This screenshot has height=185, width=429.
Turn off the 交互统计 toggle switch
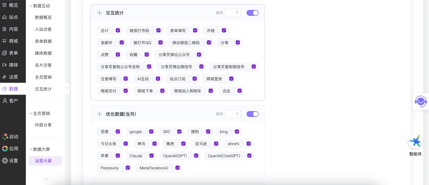pos(253,13)
